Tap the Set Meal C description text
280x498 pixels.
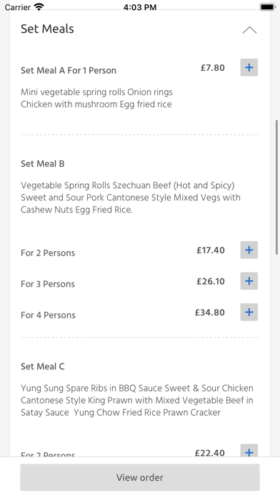[137, 400]
